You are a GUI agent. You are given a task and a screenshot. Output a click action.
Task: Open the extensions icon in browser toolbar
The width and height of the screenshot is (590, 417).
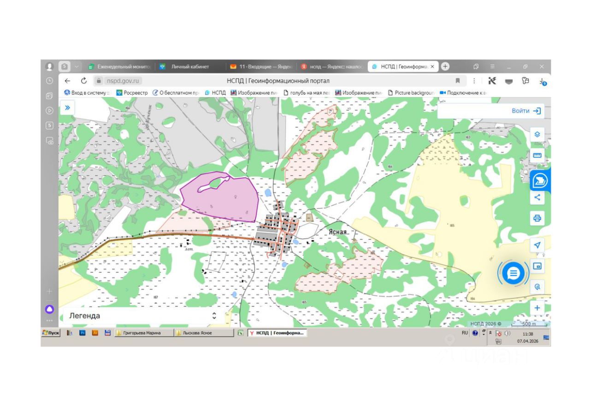coord(525,81)
